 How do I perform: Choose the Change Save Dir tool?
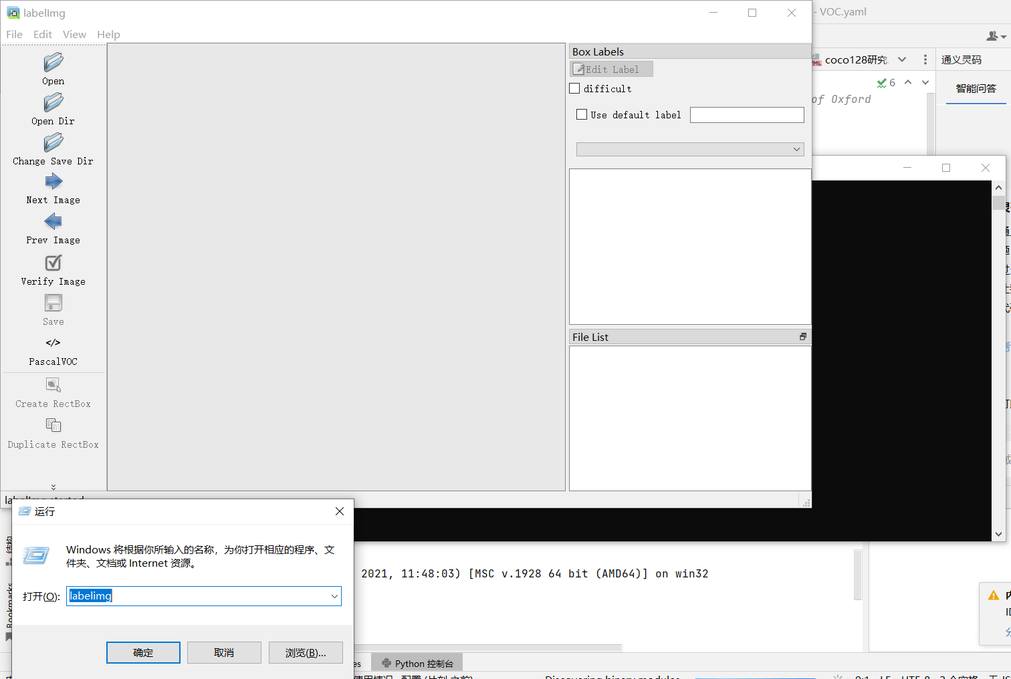[x=53, y=149]
